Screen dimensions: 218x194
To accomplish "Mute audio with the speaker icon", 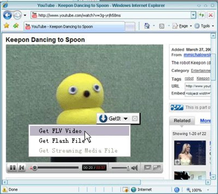I will click(134, 168).
